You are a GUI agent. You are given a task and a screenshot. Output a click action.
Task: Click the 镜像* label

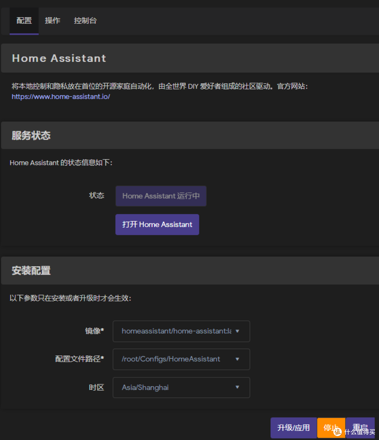click(x=94, y=331)
